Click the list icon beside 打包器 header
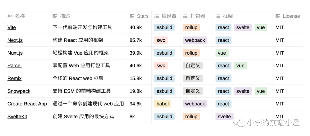 185,16
